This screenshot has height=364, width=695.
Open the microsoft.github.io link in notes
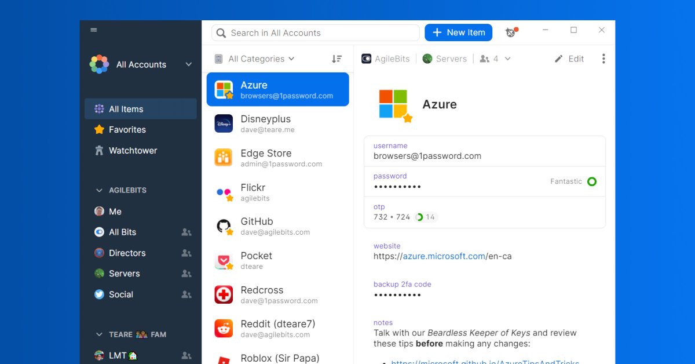[x=485, y=362]
